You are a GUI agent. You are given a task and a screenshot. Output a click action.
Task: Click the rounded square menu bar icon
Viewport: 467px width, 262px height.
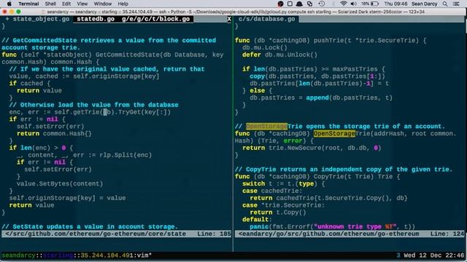click(290, 4)
